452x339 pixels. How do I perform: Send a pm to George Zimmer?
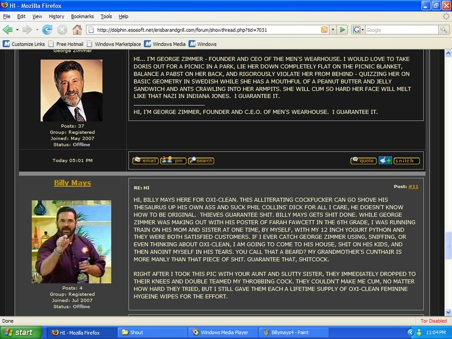tap(173, 160)
